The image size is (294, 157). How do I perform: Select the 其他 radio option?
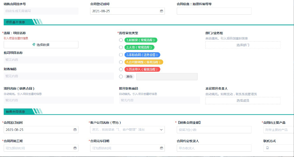tap(121, 77)
